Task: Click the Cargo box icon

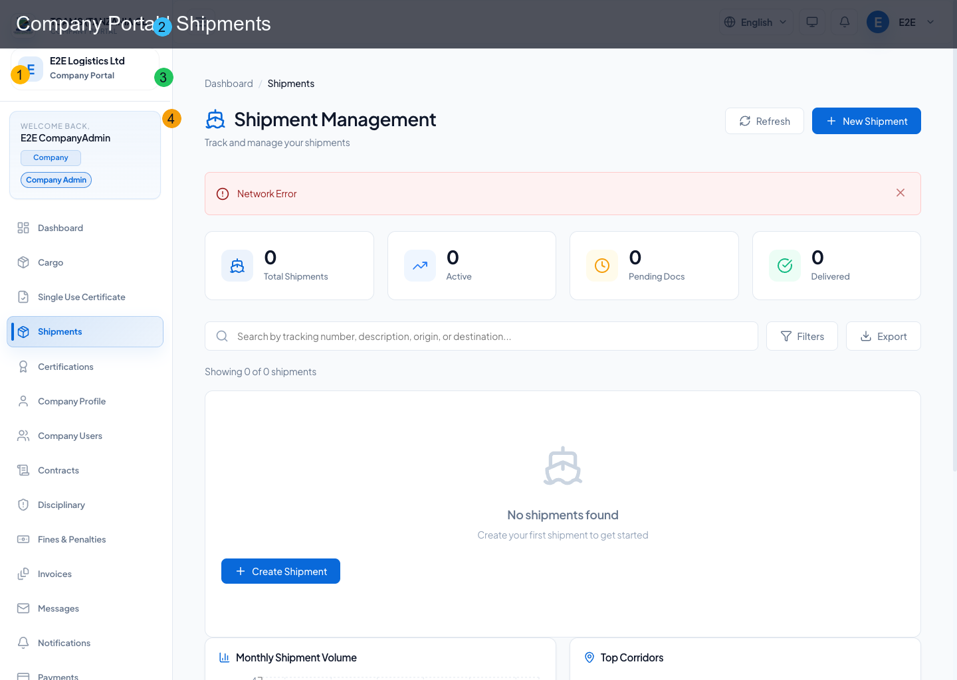Action: 23,262
